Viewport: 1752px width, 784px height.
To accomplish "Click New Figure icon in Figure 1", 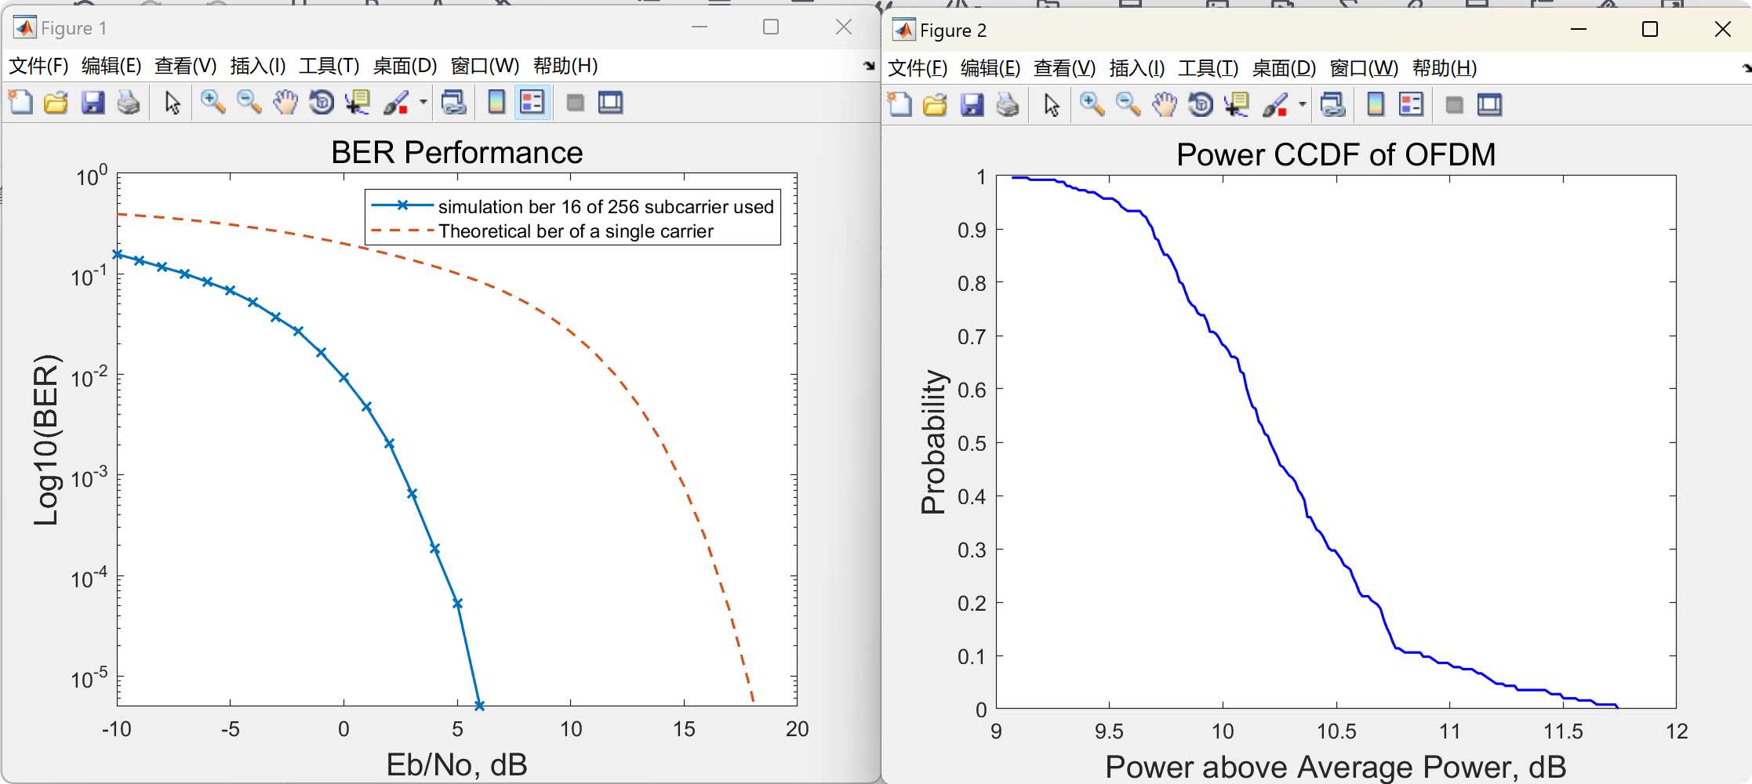I will point(20,103).
